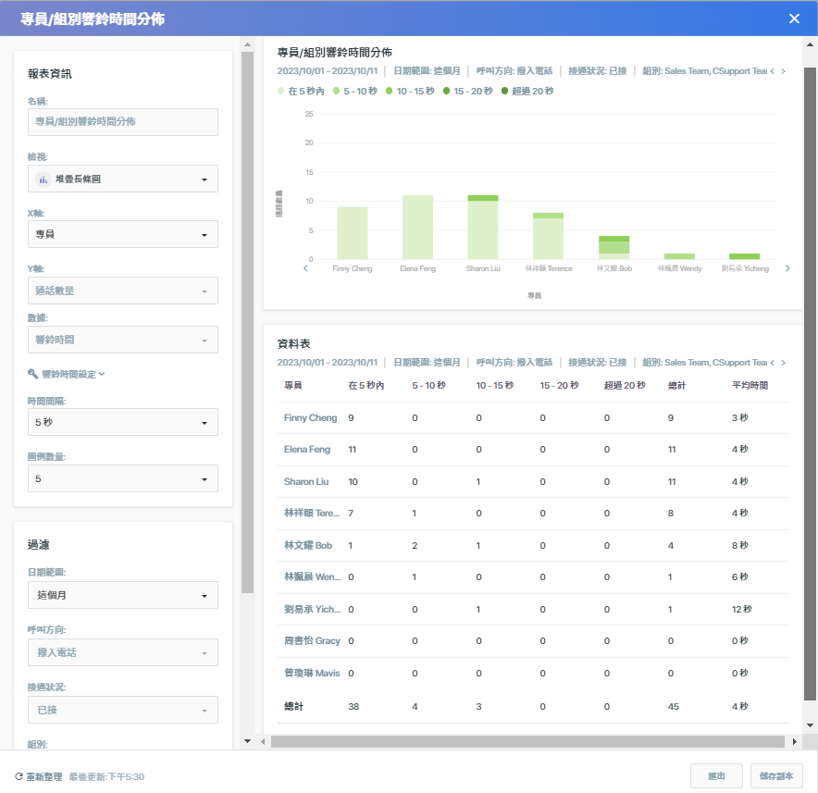Sort by 超過20秒 column header
818x793 pixels.
[x=625, y=386]
